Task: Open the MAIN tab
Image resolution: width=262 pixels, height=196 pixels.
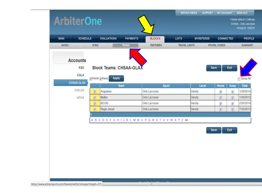Action: [x=61, y=39]
